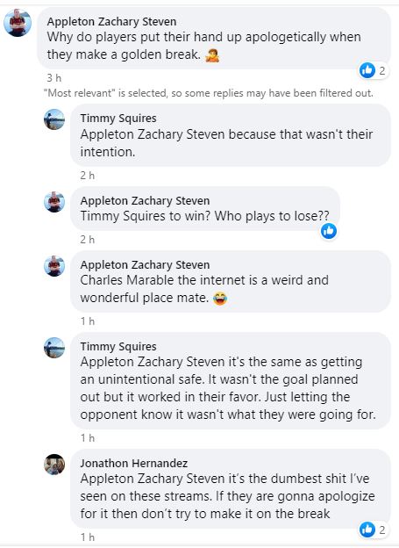
Task: Click the laughing emoji in "wonderful place mate" reply
Action: (220, 299)
